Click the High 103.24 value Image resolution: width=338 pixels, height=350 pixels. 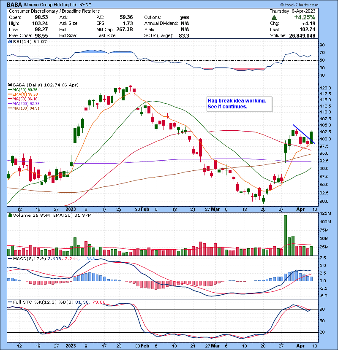[40, 24]
